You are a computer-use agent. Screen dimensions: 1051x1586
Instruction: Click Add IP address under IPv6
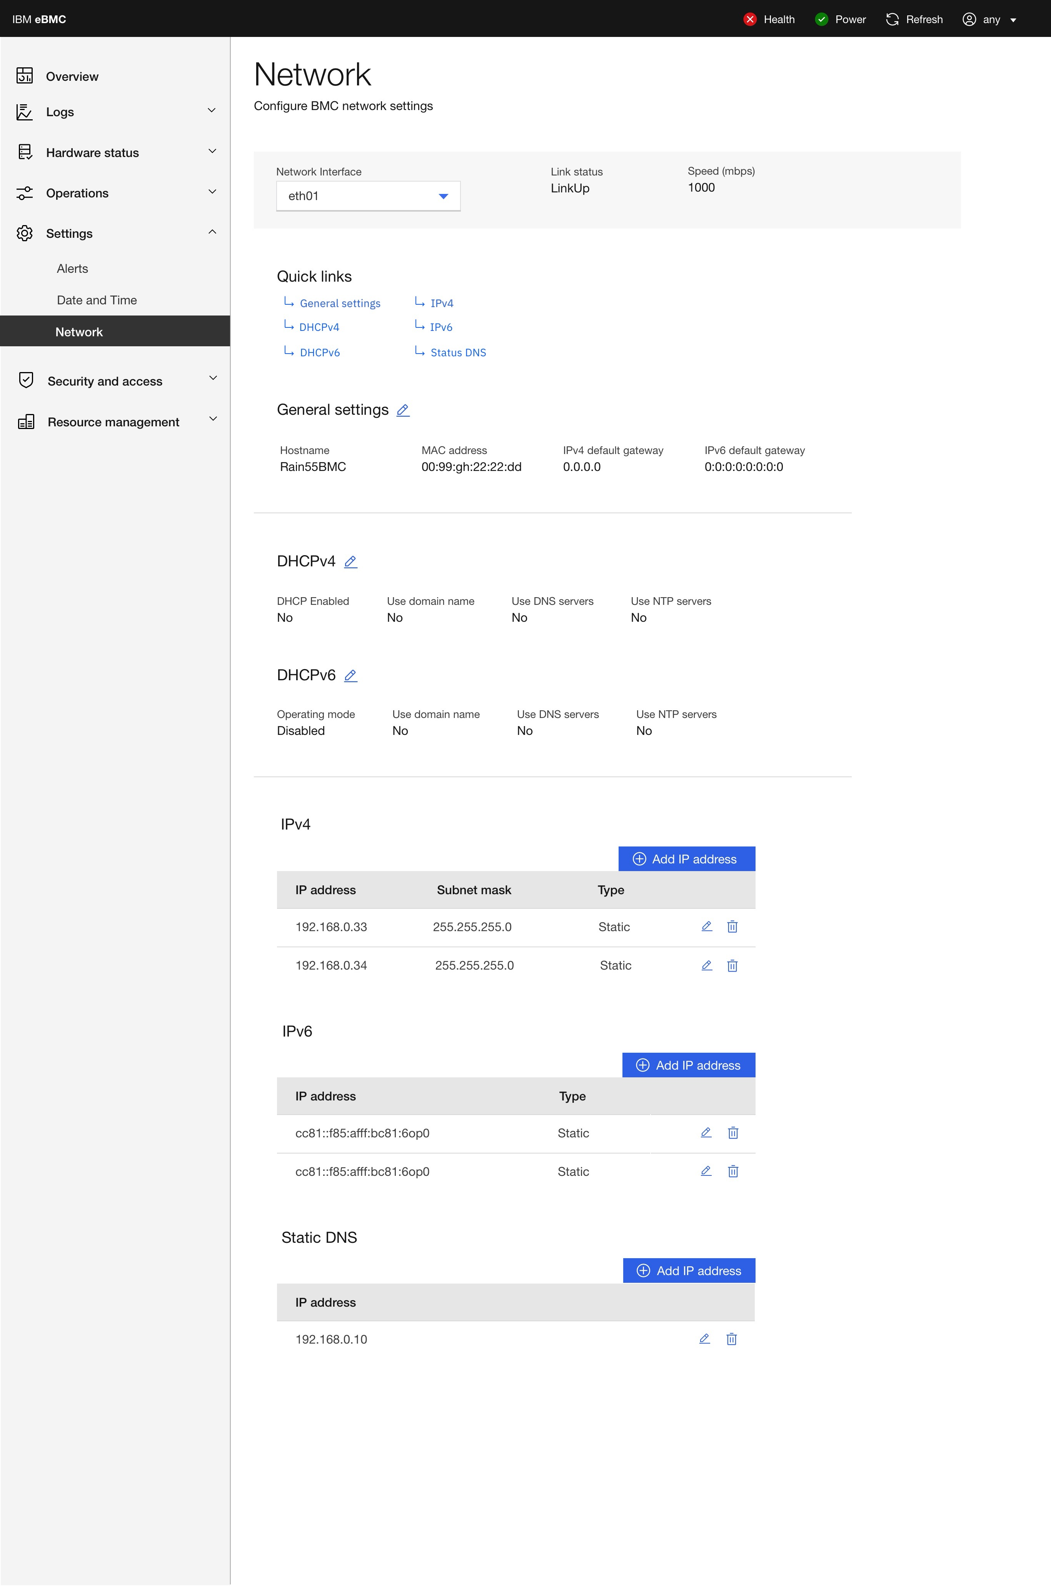point(688,1065)
